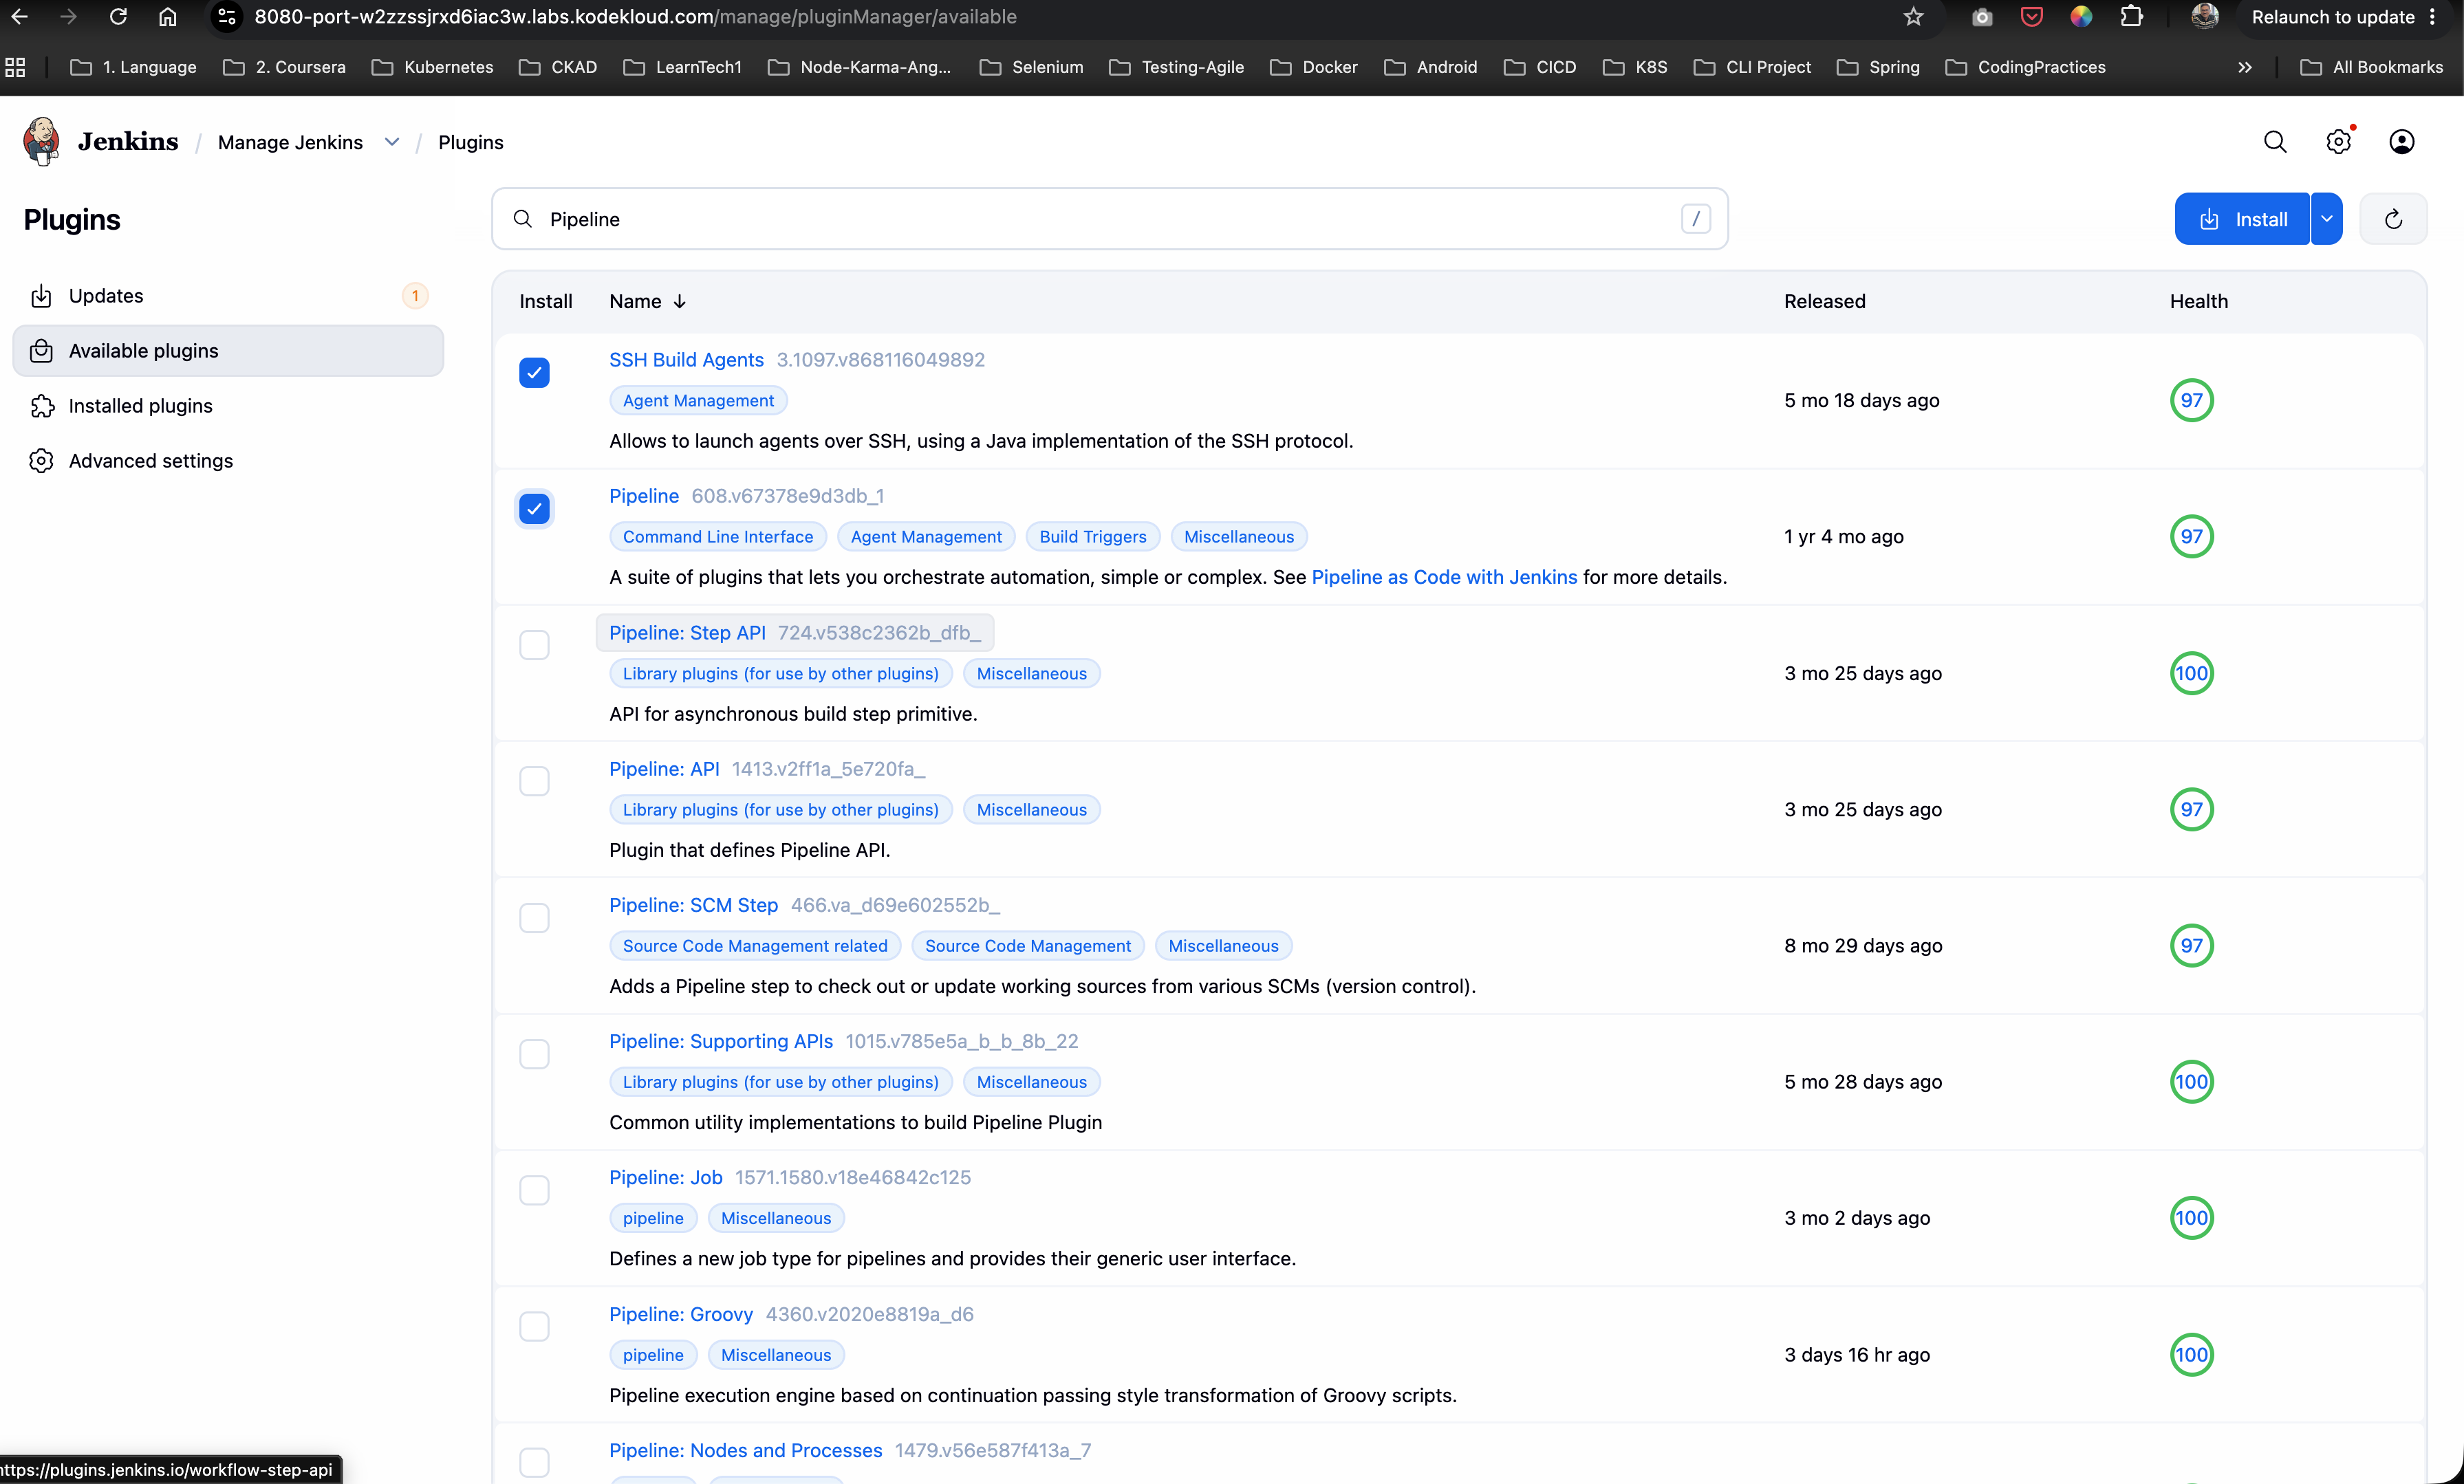Click the Jenkins logo icon
The height and width of the screenshot is (1484, 2464).
click(x=42, y=141)
